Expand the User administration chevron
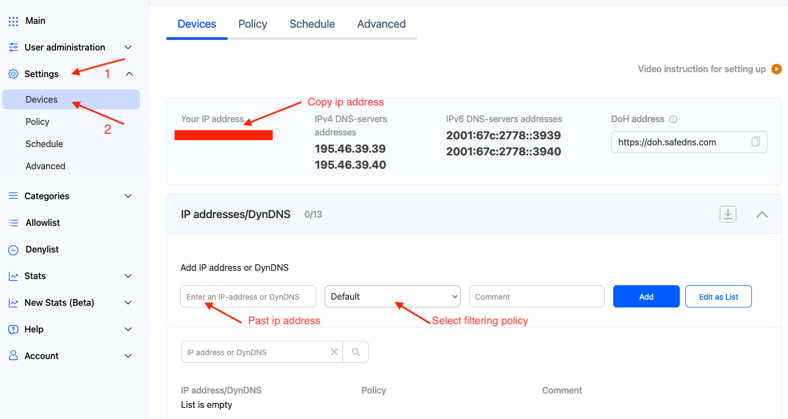 [128, 47]
